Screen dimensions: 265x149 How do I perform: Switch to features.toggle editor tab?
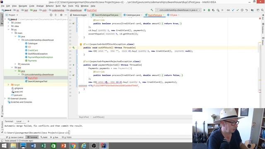click(79, 15)
